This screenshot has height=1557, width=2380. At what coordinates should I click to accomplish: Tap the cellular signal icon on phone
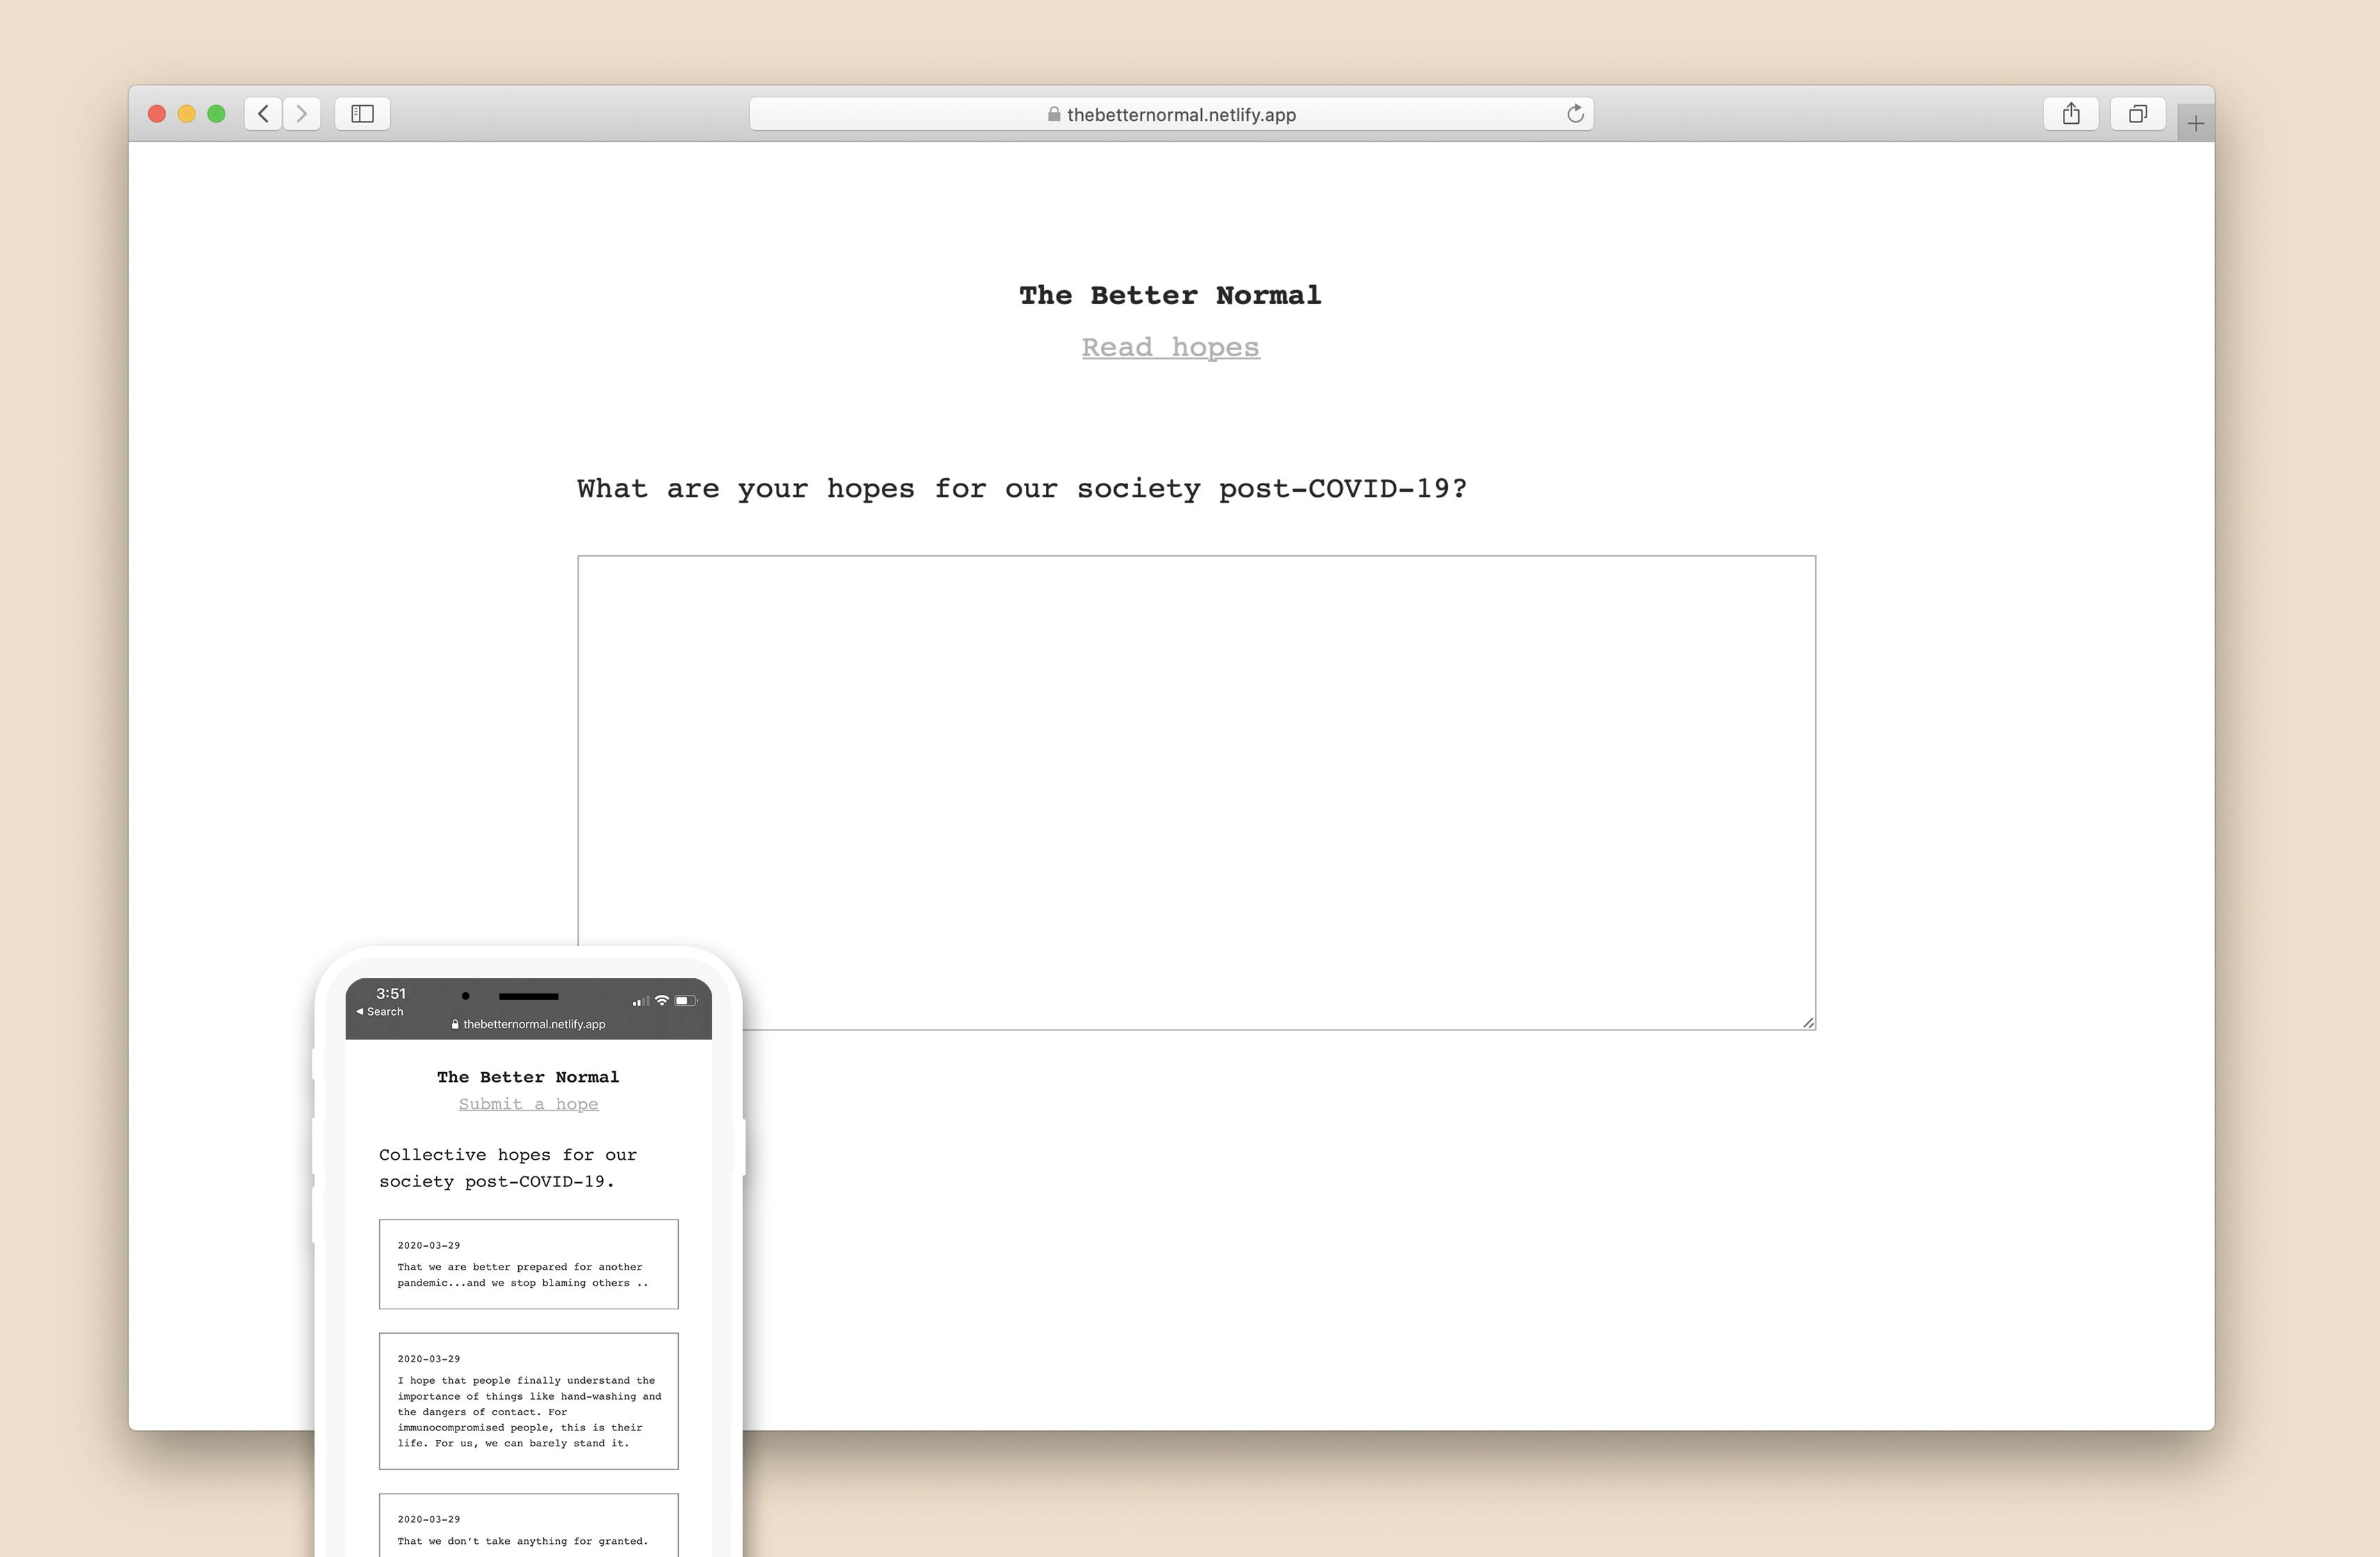click(641, 1000)
